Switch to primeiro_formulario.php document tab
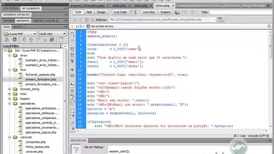 (x=87, y=6)
